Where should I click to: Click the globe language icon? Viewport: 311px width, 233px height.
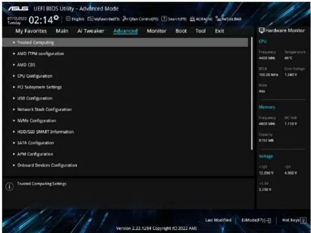tap(68, 19)
